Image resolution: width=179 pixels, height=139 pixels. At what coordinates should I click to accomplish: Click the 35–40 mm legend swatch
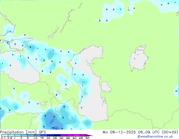tap(70, 135)
